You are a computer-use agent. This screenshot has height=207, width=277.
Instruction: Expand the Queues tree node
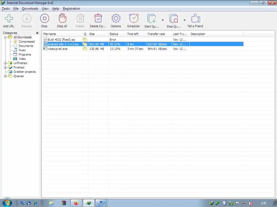[x=5, y=76]
